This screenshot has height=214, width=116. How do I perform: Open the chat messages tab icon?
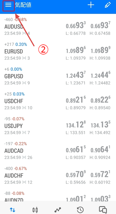(x=103, y=210)
